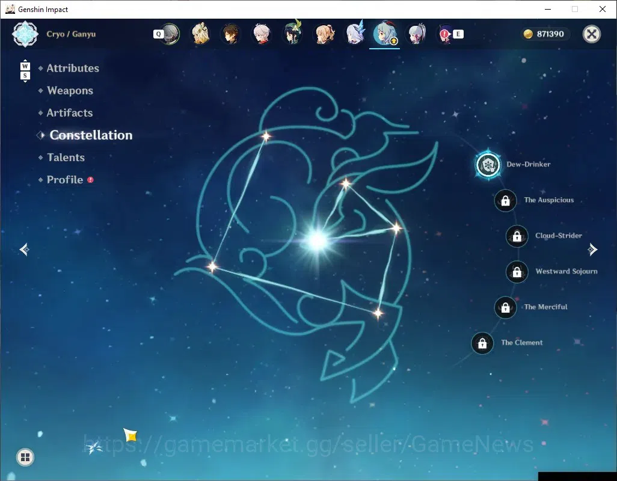The image size is (617, 481).
Task: Select the green-hat Venti character portrait
Action: click(292, 33)
